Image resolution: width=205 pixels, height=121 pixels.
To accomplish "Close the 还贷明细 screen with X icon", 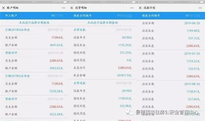I will [72, 8].
